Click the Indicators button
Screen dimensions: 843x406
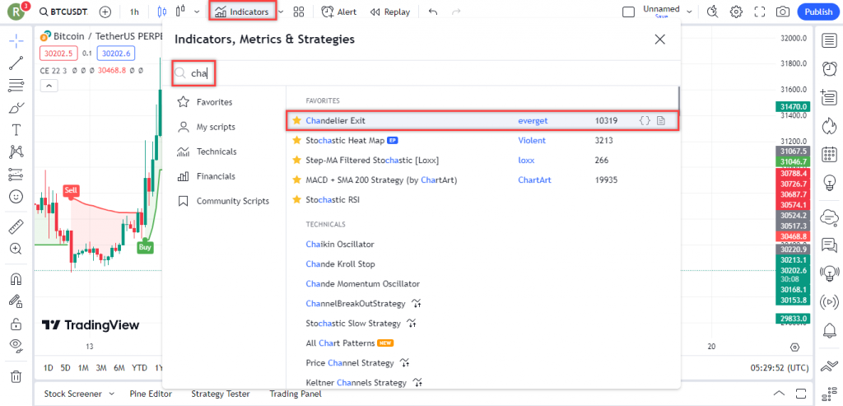click(x=243, y=12)
